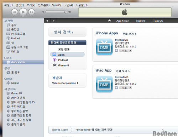The width and height of the screenshot is (178, 137).
Task: Select 책 in the library sidebar
Action: pyautogui.click(x=23, y=43)
